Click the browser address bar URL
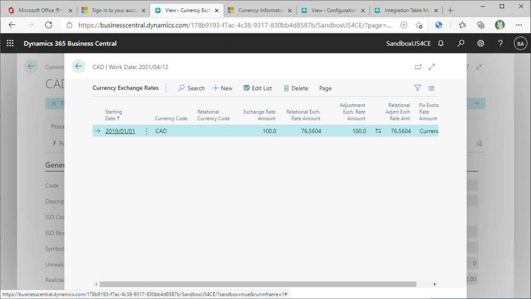This screenshot has width=531, height=299. coord(235,25)
